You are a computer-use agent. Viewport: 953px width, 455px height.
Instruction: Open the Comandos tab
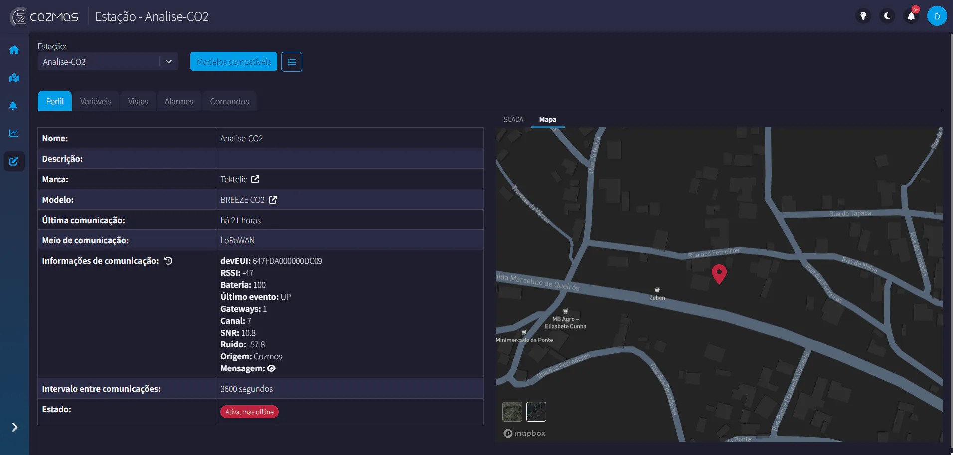pyautogui.click(x=229, y=101)
